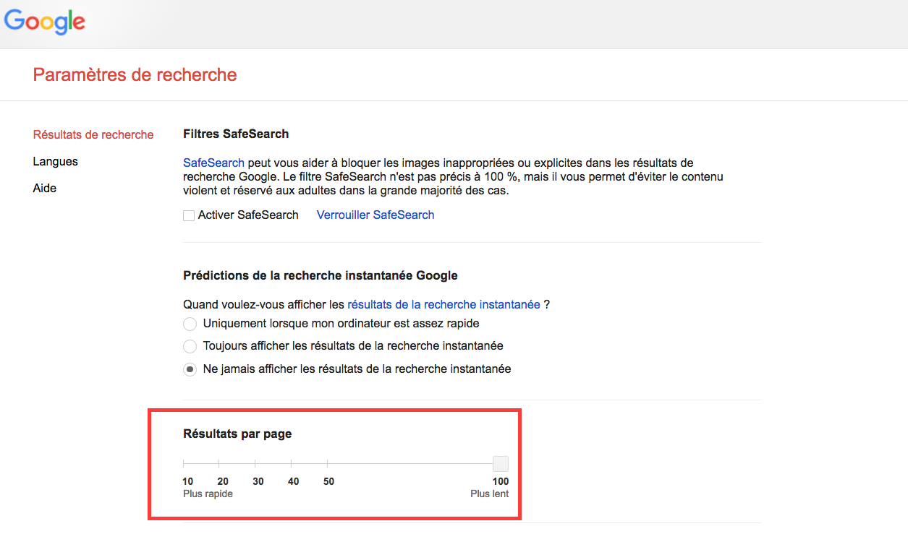Open résultats de la recherche instantanée link
The image size is (908, 534).
(x=444, y=304)
